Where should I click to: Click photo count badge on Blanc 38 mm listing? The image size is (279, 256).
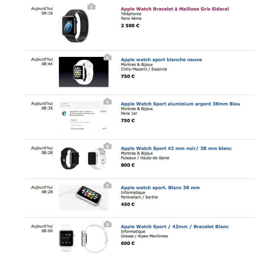tap(108, 185)
